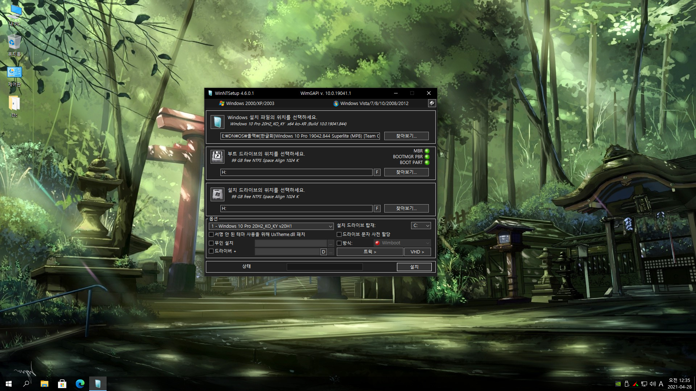Screen dimensions: 696x391
Task: Launch Microsoft Edge from the taskbar
Action: point(80,384)
